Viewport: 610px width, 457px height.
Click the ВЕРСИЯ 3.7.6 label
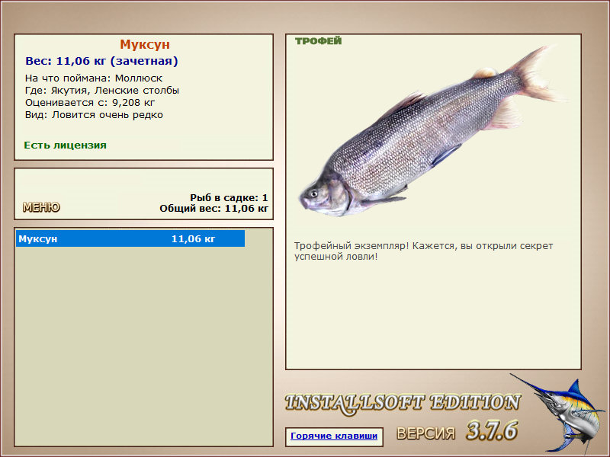457,431
